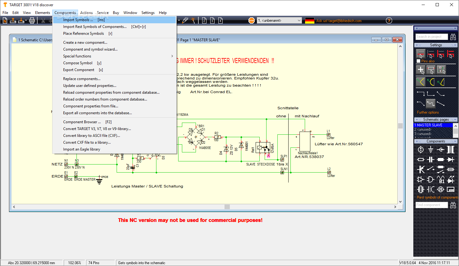Open the project selector dropdown '1. <unbenannt>'
Screen dimensions: 459x266
click(x=279, y=20)
